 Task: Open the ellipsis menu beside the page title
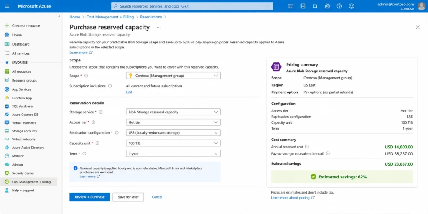159,27
